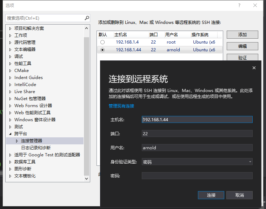Click the 编辑 button

tap(242, 46)
